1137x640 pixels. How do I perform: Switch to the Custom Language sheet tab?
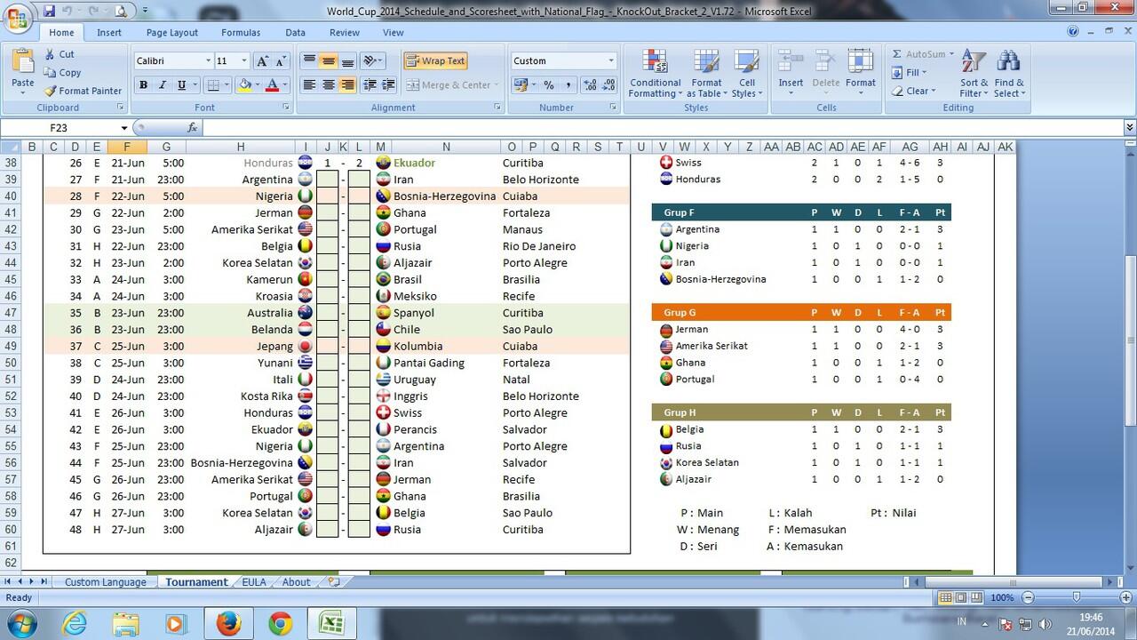[105, 582]
